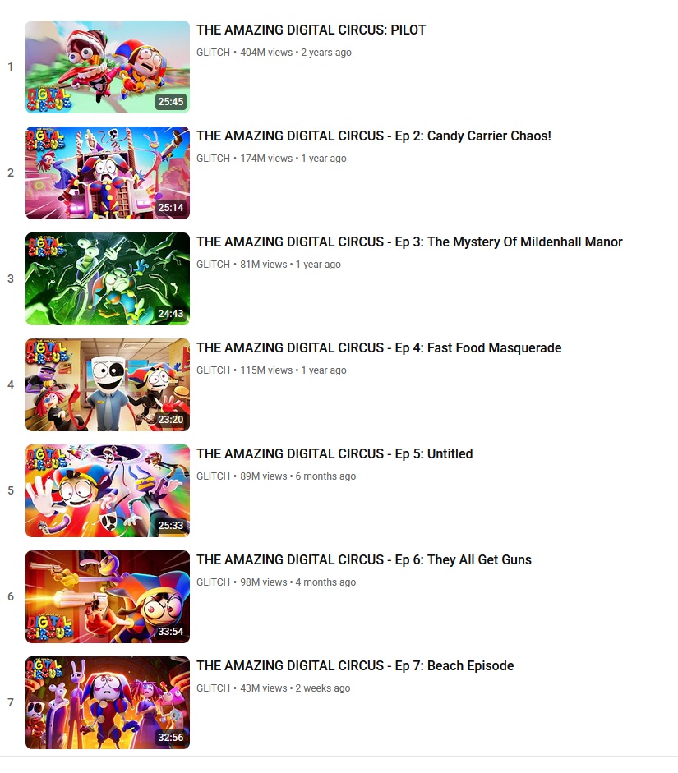Open the Ep 5 Untitled thumbnail
This screenshot has width=678, height=773.
click(108, 491)
